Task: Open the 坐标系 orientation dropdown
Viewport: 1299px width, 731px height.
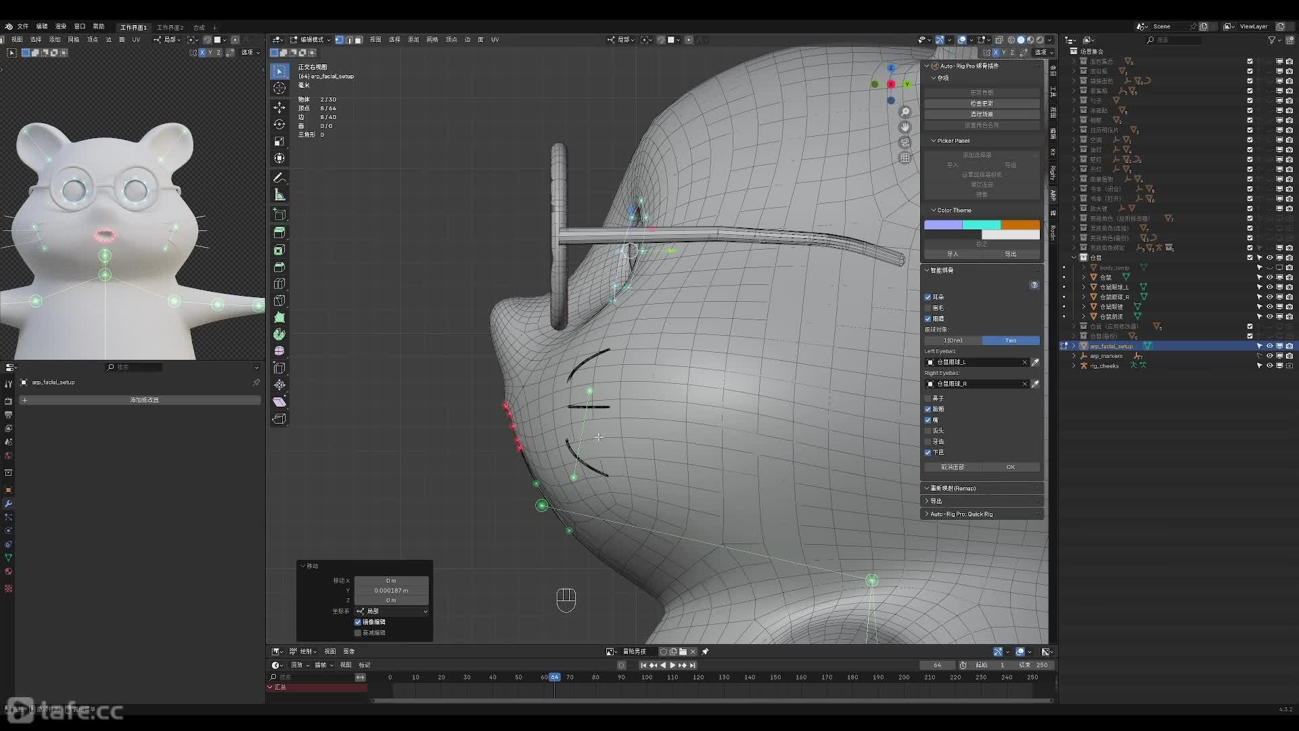Action: [x=392, y=611]
